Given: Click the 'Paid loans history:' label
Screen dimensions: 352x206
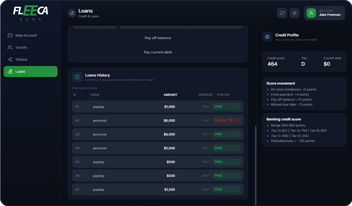Looking at the screenshot, I should click(x=85, y=88).
